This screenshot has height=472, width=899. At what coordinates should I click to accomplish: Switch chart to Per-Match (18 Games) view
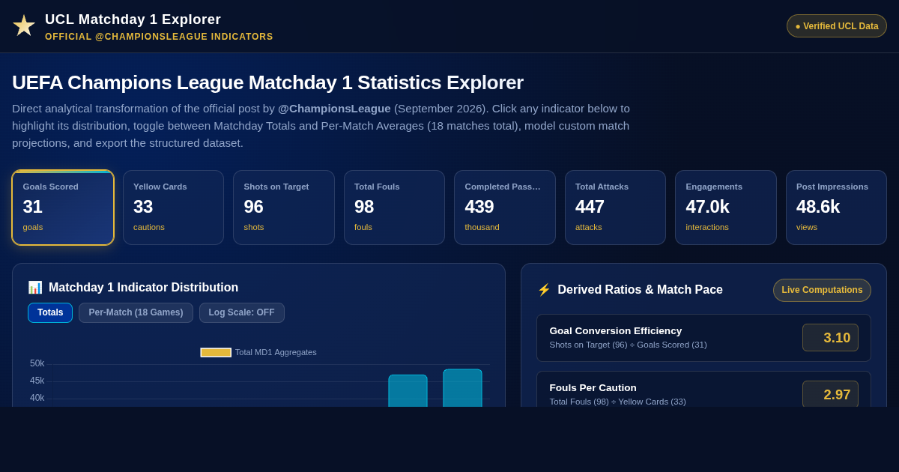(136, 313)
